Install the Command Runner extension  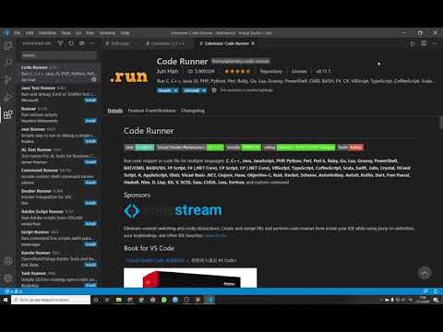tap(90, 183)
